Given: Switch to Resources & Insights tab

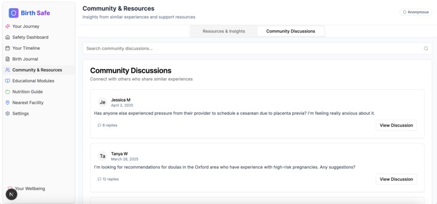Looking at the screenshot, I should 224,31.
